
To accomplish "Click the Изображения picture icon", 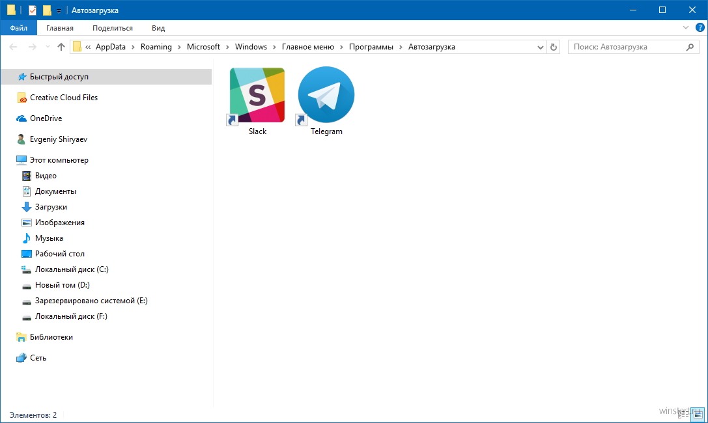I will 27,223.
